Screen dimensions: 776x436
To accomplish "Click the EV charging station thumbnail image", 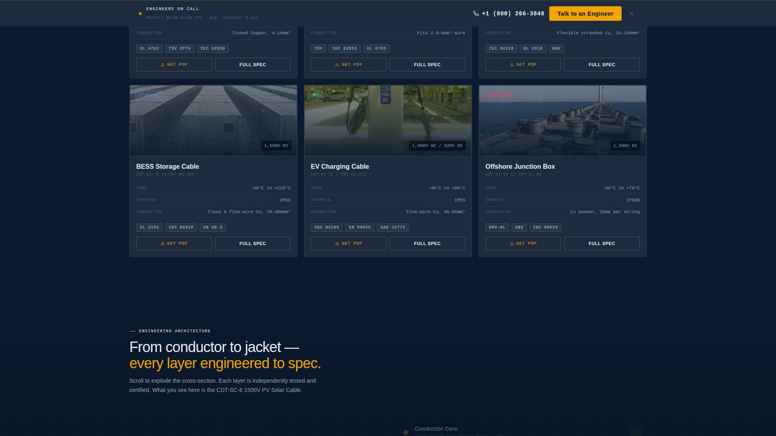I will tap(388, 121).
